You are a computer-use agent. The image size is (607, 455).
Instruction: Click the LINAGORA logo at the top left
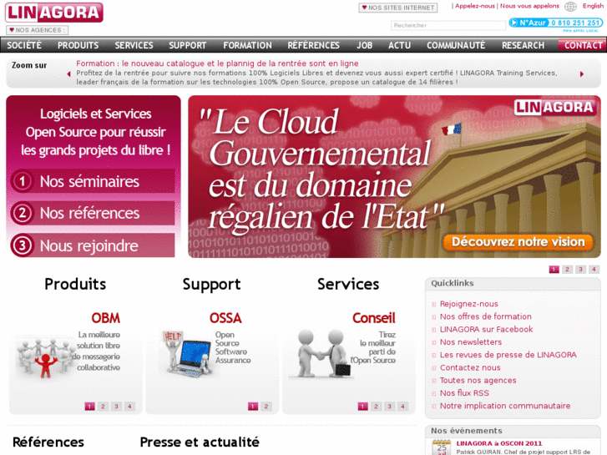pos(54,13)
